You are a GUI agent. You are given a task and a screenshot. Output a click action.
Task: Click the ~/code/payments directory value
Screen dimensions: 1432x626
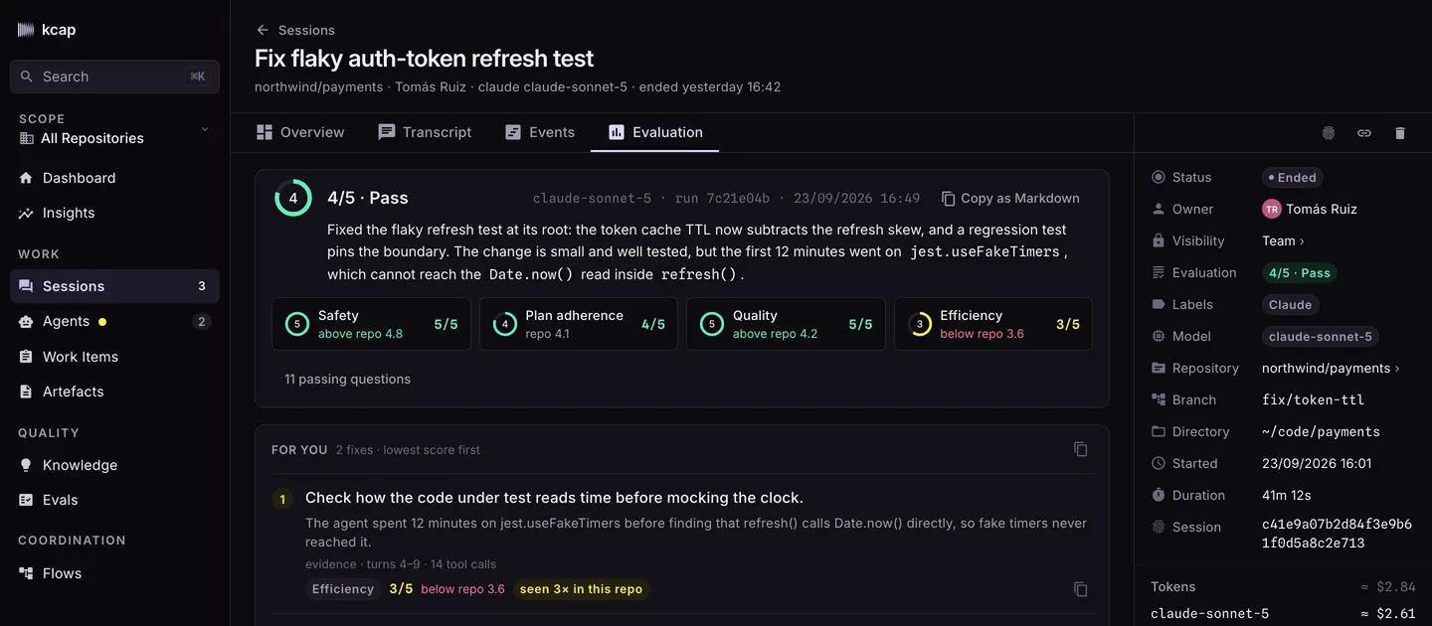point(1321,431)
